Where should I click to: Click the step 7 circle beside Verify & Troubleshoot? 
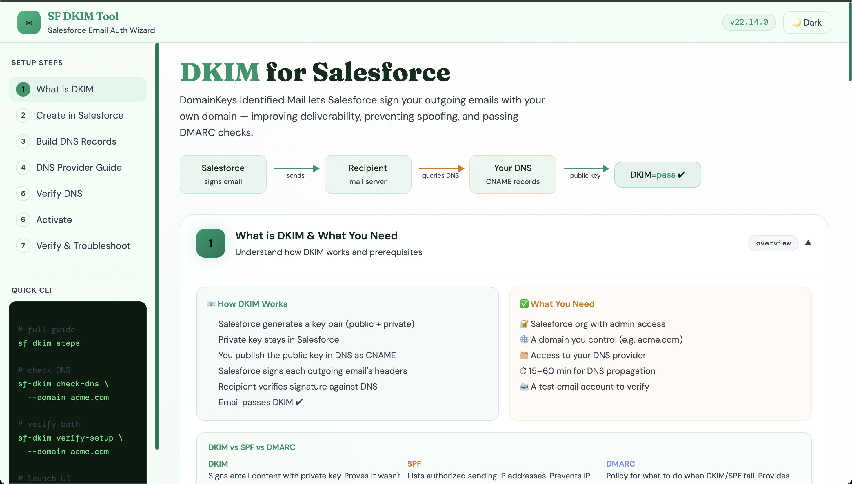23,246
